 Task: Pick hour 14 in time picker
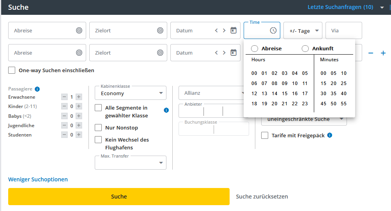(274, 94)
